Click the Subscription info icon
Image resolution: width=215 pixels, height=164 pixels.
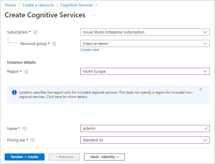[x=36, y=32]
